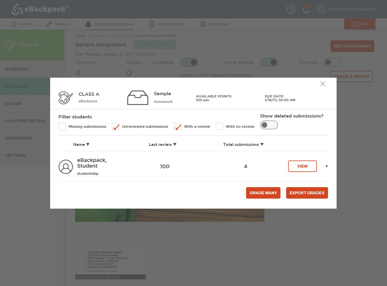Click the Home house icon

tap(13, 24)
